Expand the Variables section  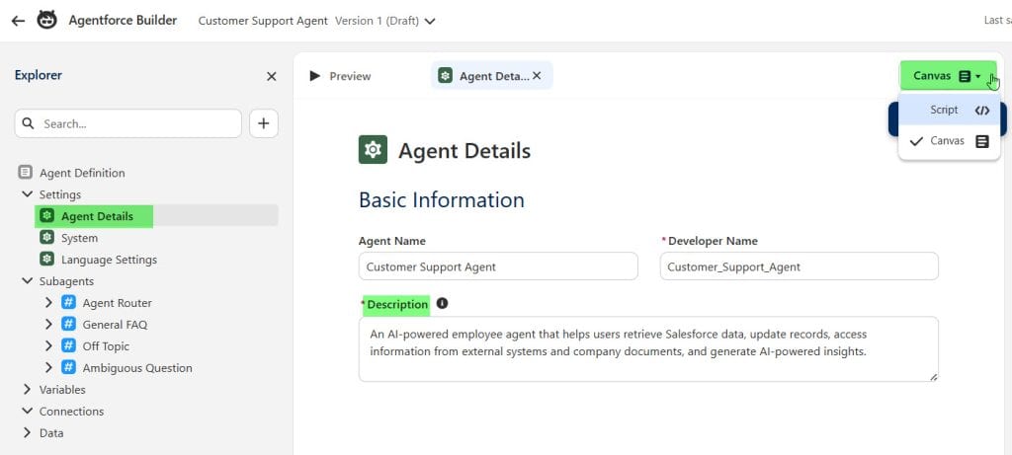tap(27, 389)
